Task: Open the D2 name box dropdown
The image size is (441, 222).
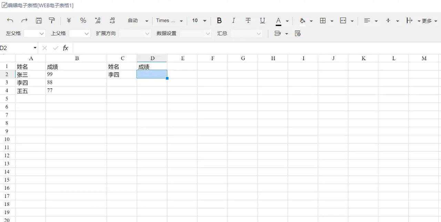Action: coord(35,48)
